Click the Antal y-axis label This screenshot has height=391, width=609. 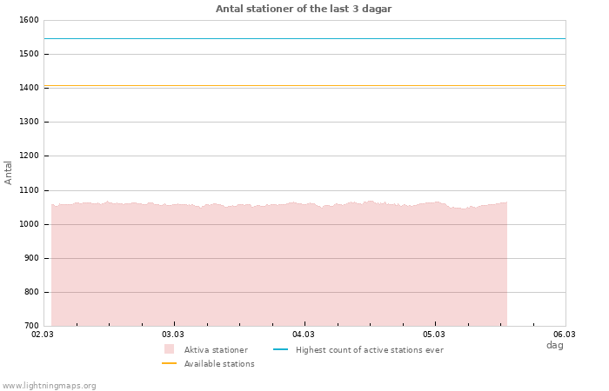(x=9, y=172)
